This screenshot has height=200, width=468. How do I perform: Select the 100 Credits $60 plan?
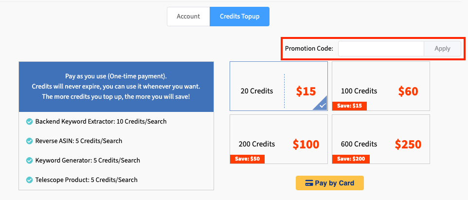380,86
